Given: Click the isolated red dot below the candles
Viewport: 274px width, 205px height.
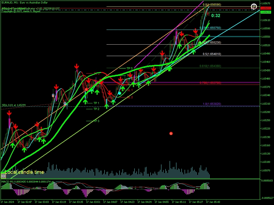Looking at the screenshot, I should coord(171,133).
